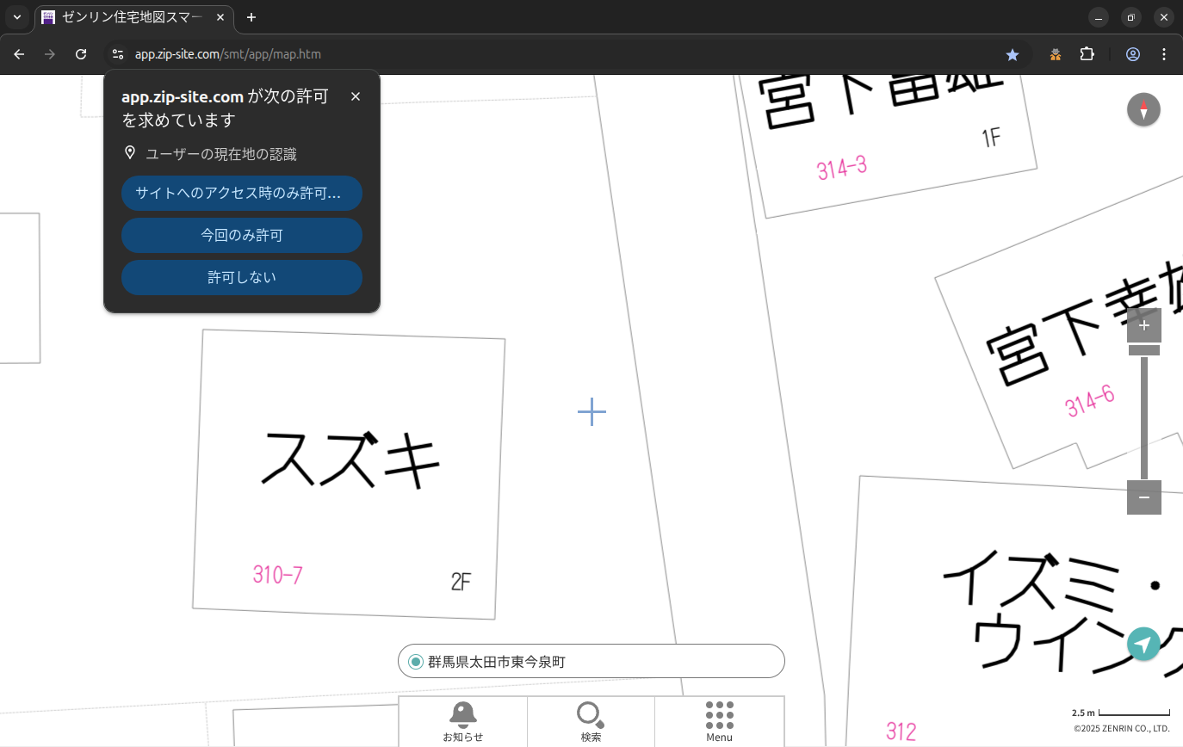Choose 今回のみ許可 in permission prompt
This screenshot has width=1183, height=747.
point(242,235)
